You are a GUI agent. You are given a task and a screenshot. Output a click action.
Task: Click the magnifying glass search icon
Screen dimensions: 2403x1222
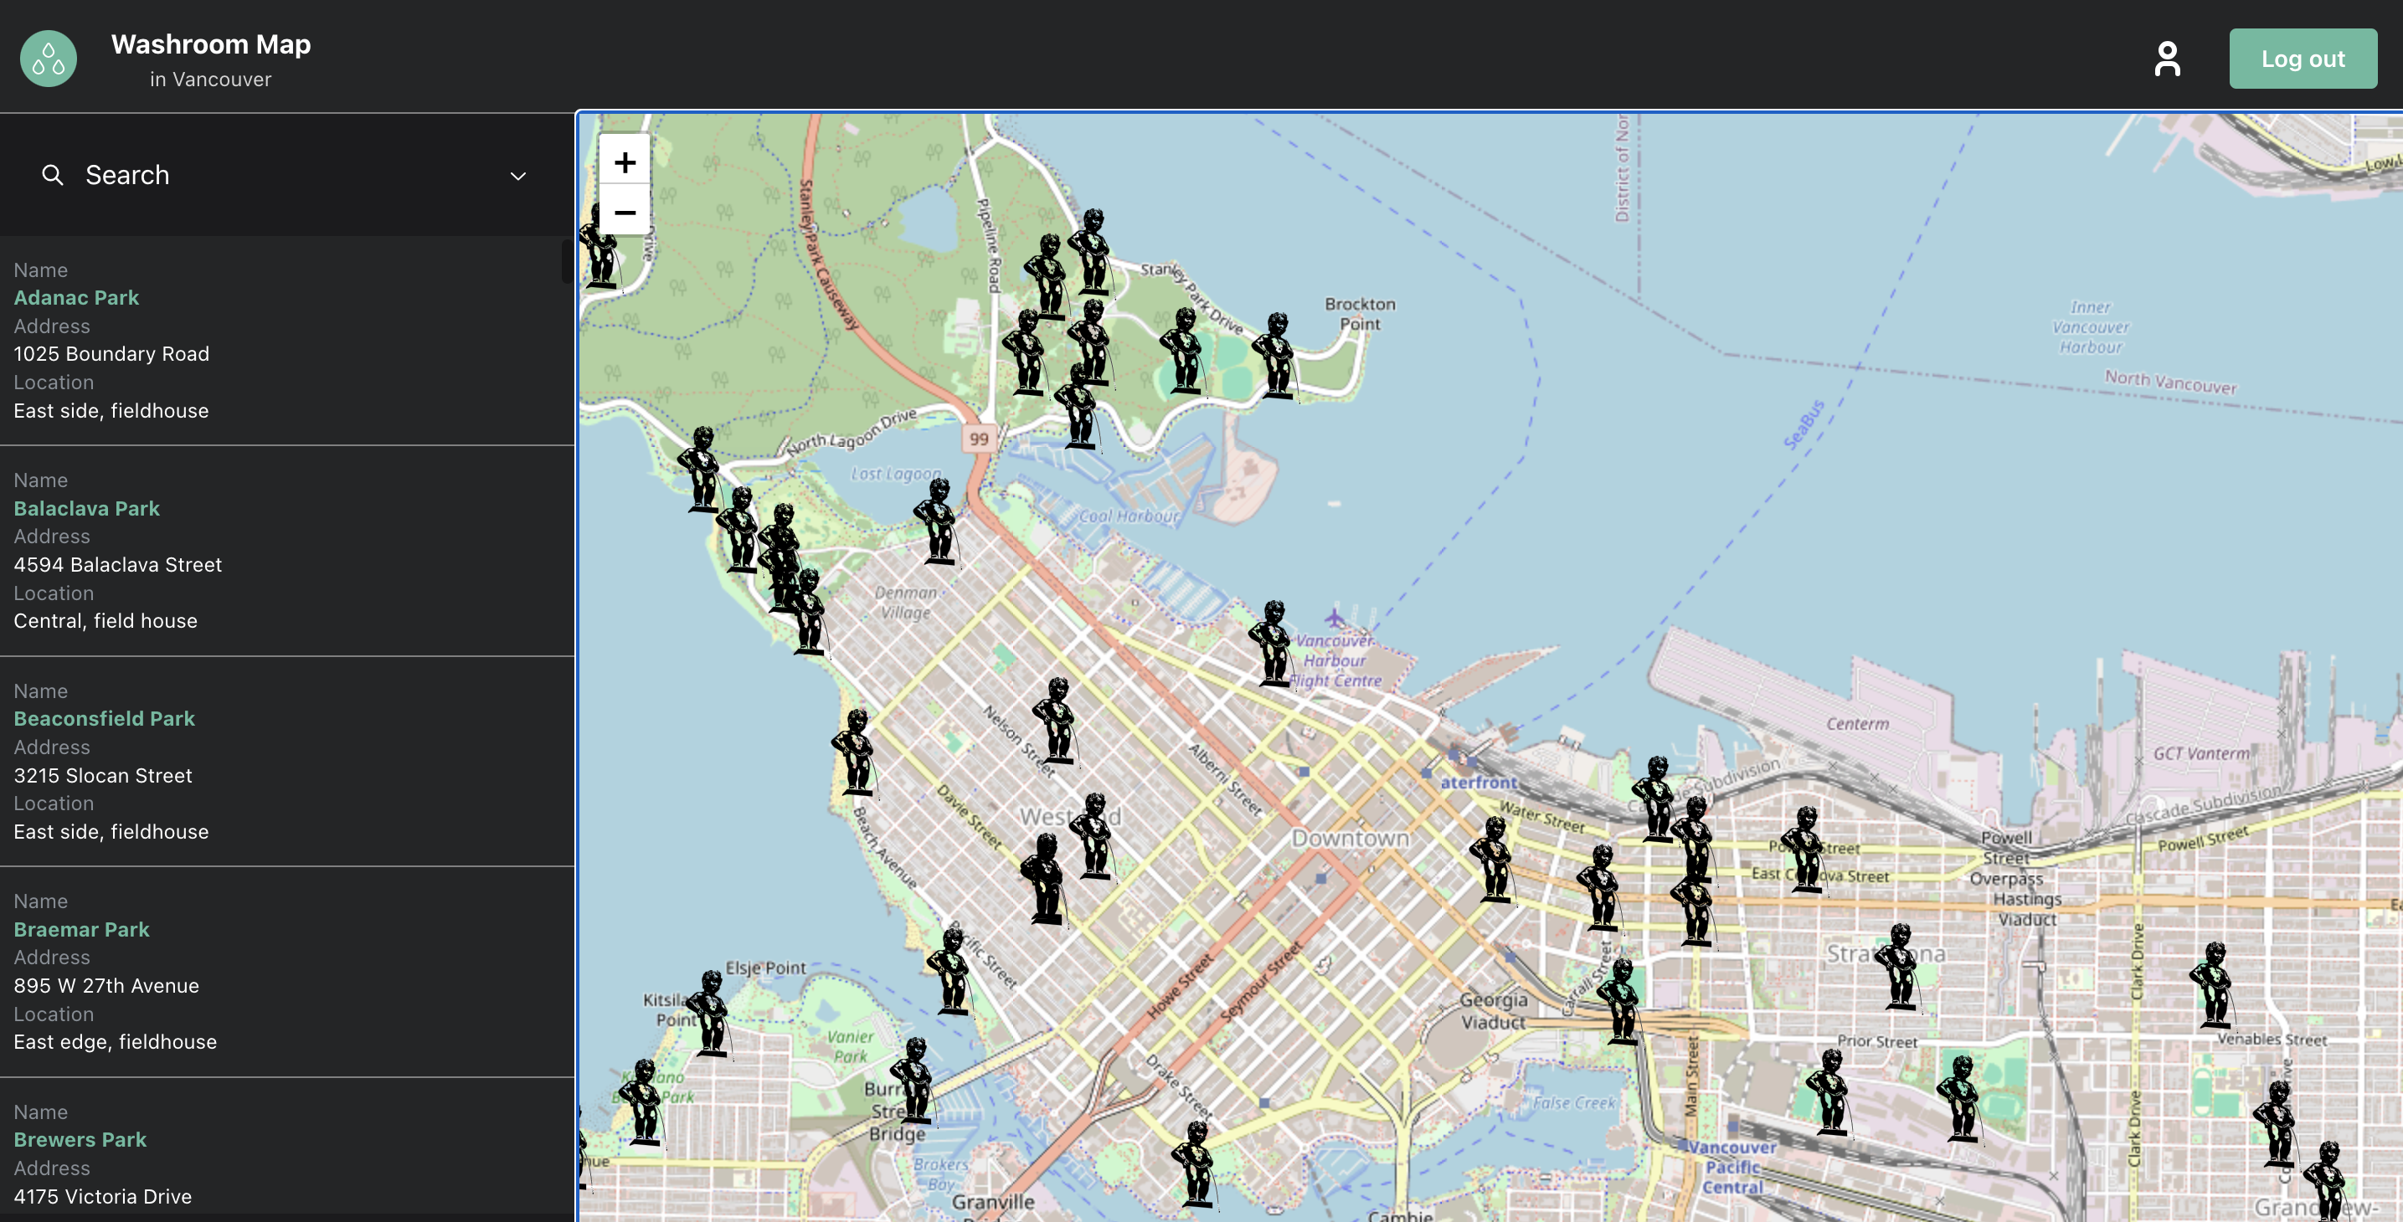click(x=52, y=176)
